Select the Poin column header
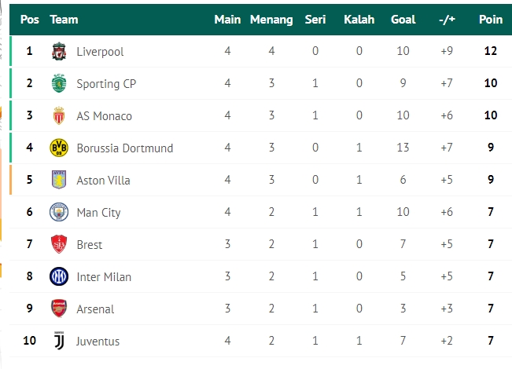This screenshot has width=512, height=369. (x=491, y=20)
